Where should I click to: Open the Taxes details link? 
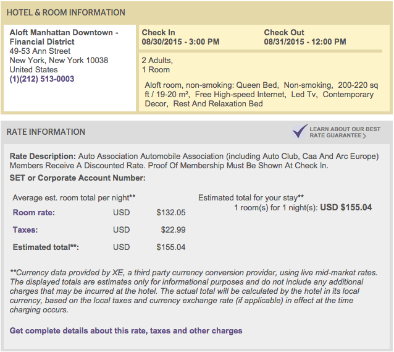tap(25, 230)
